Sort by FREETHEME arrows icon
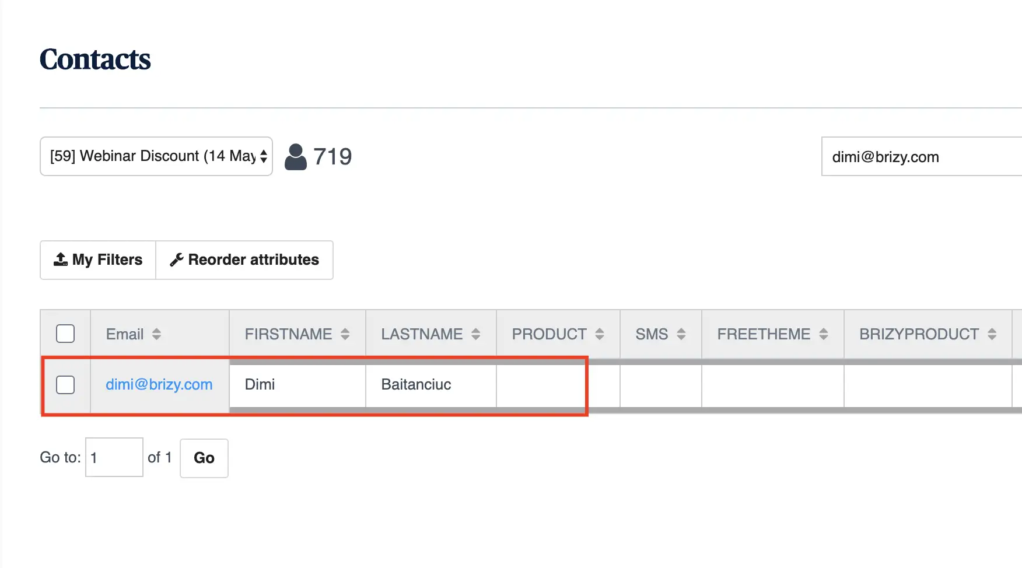 pos(824,334)
